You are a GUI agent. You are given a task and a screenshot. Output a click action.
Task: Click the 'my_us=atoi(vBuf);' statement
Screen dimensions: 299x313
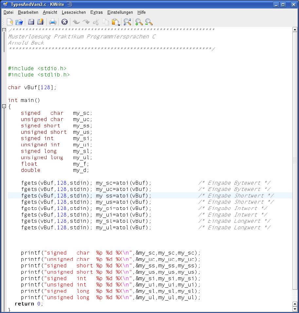click(123, 202)
